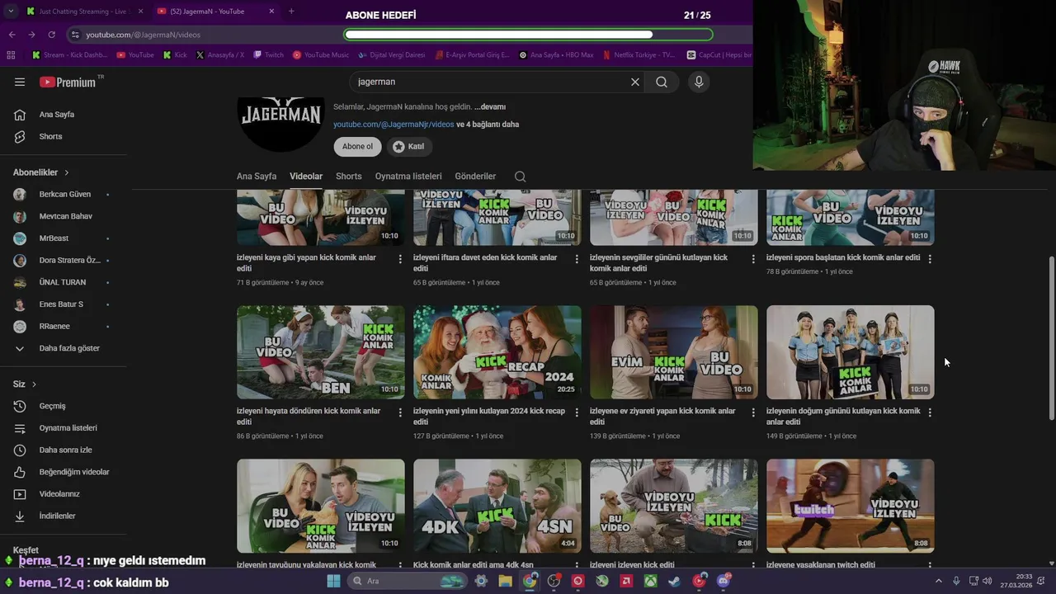Open youtube.com/@JagermaNjr/videos link
The height and width of the screenshot is (594, 1056).
click(x=394, y=125)
